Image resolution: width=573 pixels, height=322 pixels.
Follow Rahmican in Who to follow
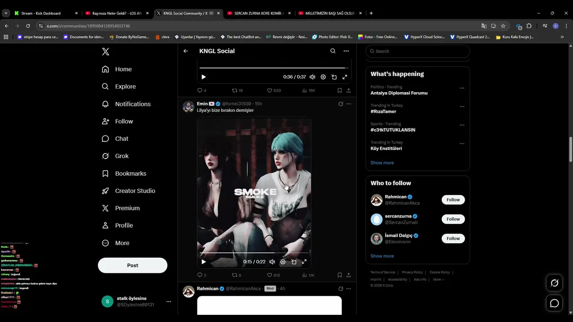click(453, 200)
